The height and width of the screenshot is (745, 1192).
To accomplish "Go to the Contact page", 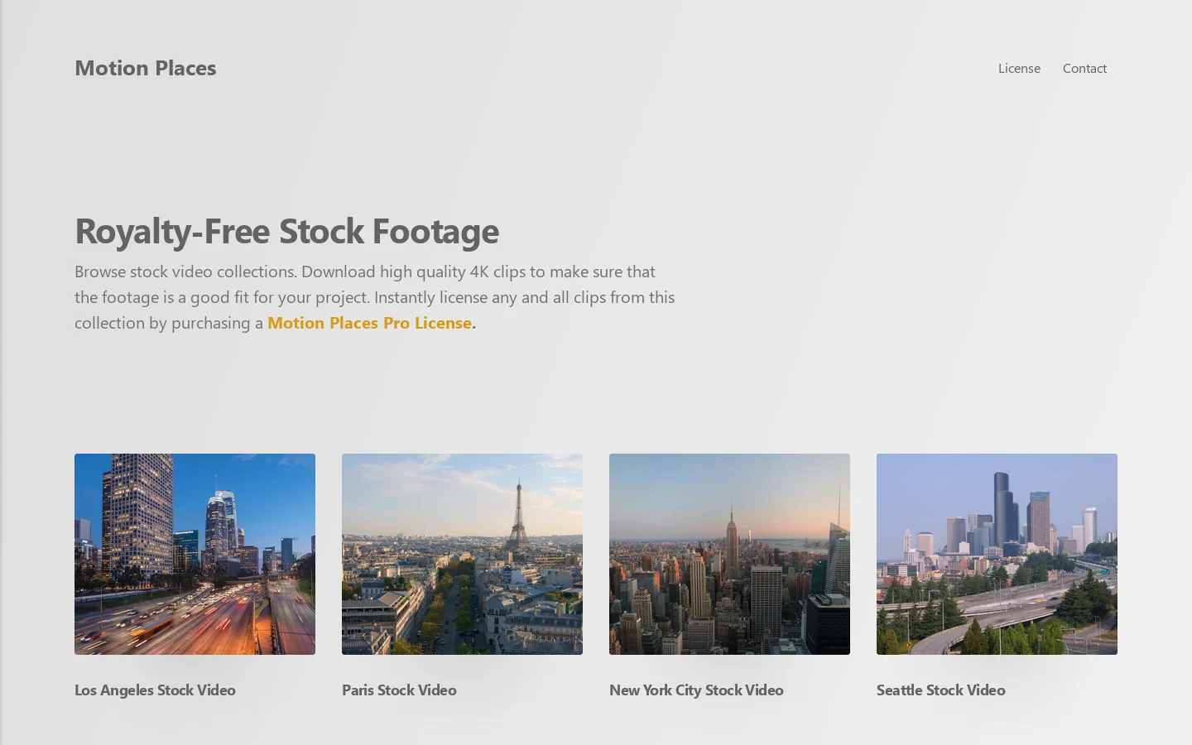I will click(1084, 69).
